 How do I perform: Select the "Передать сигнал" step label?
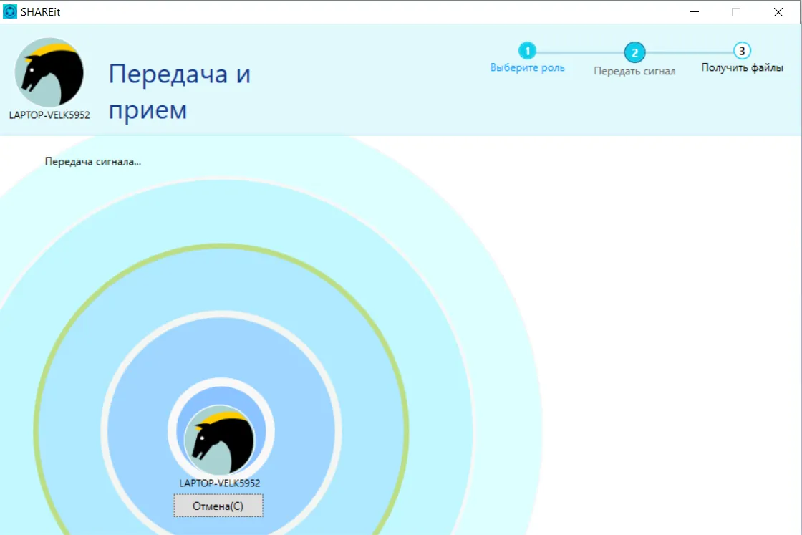(634, 72)
